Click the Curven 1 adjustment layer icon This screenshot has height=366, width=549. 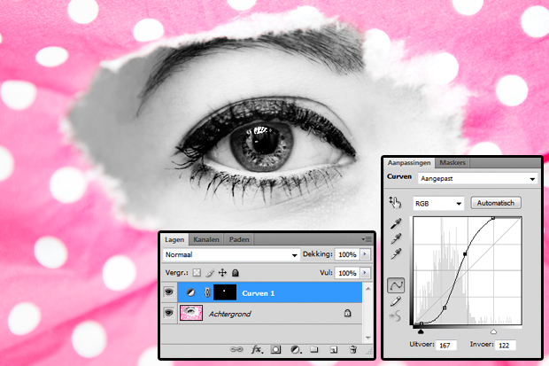(x=190, y=292)
